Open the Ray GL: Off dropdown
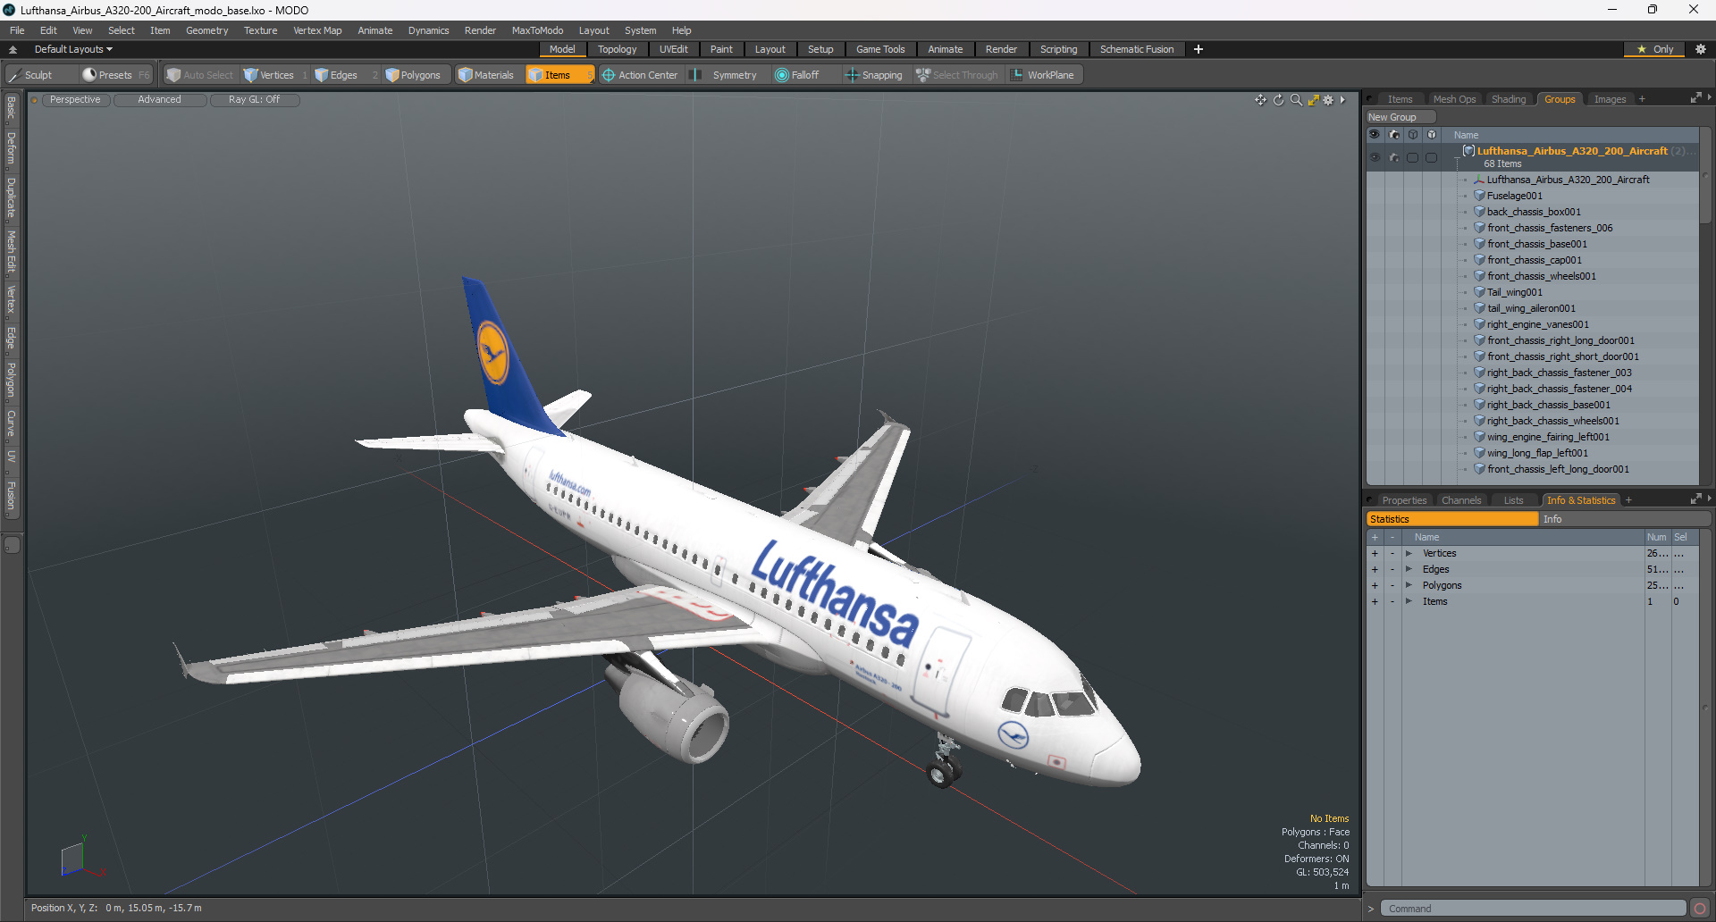The height and width of the screenshot is (922, 1716). (x=254, y=100)
